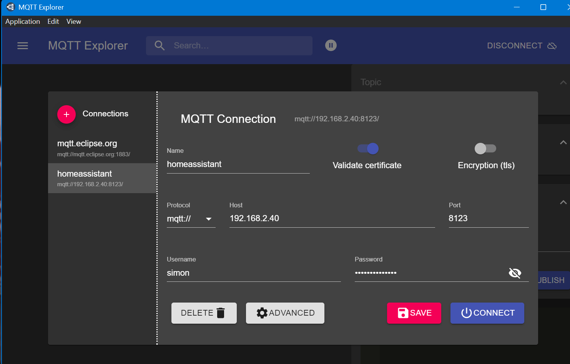
Task: Open the Application menu
Action: pyautogui.click(x=23, y=22)
